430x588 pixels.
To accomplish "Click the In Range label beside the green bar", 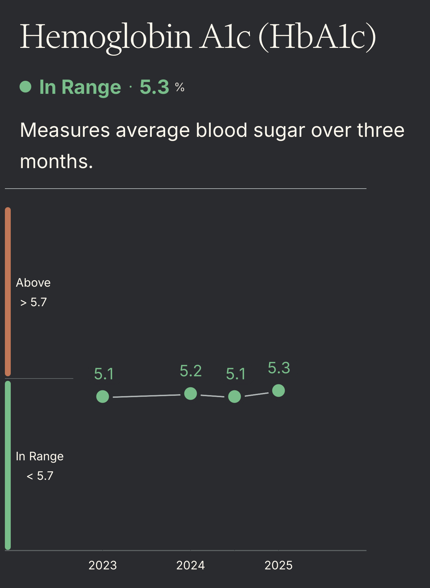I will point(40,456).
